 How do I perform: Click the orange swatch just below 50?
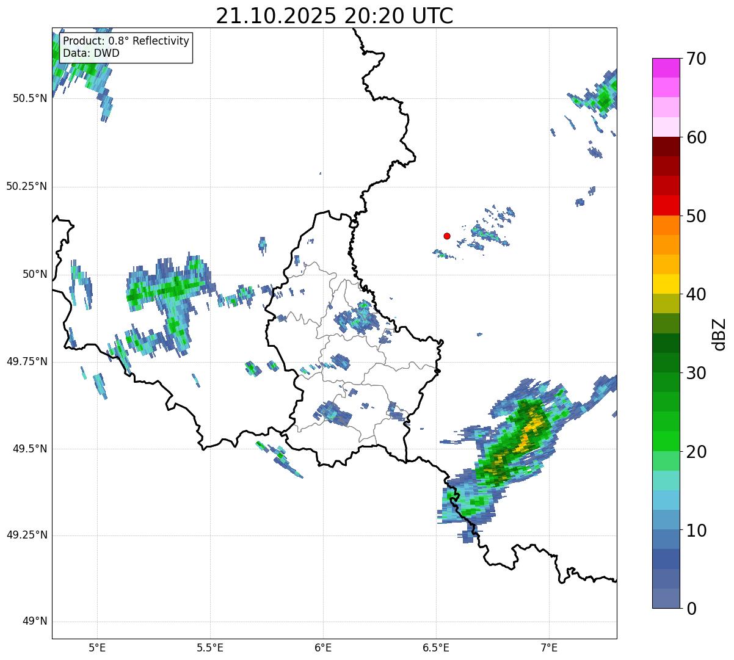pyautogui.click(x=665, y=225)
